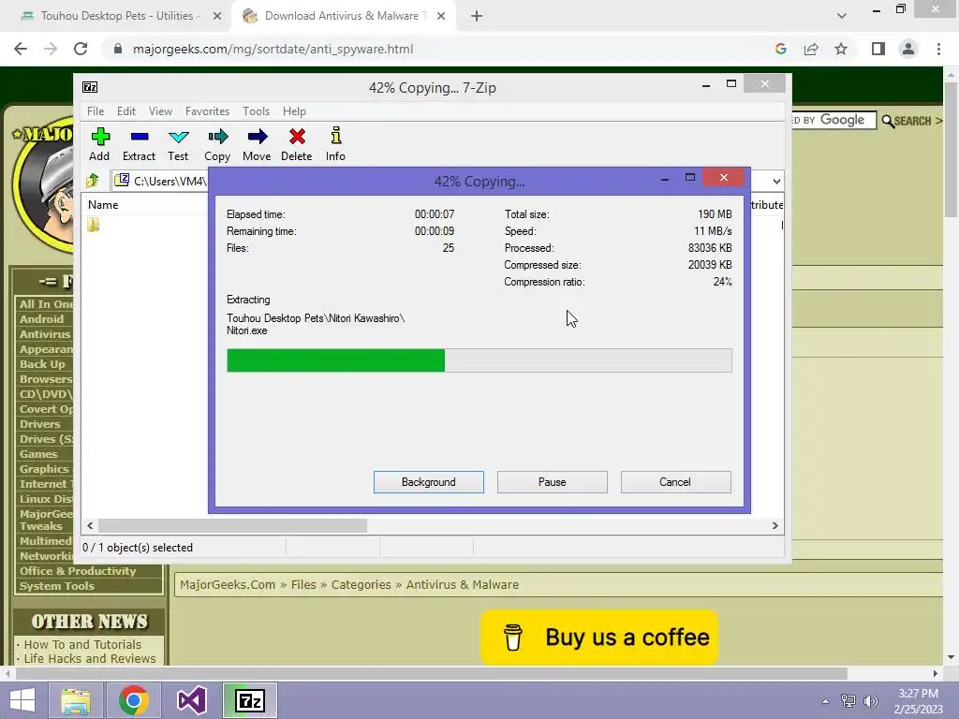Click the 7-Zip scrollbar right arrow
This screenshot has height=719, width=959.
[775, 526]
